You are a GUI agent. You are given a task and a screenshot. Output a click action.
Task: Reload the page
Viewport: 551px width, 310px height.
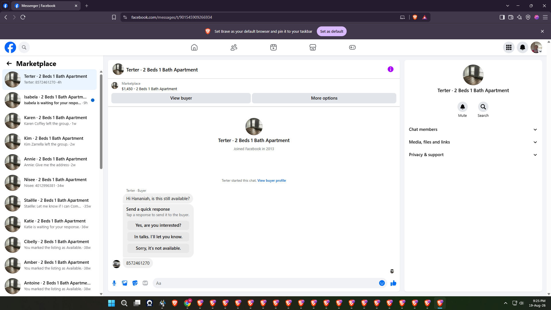(x=23, y=17)
